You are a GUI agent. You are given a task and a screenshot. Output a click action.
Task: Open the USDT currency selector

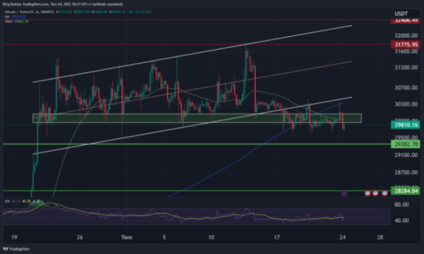point(405,13)
